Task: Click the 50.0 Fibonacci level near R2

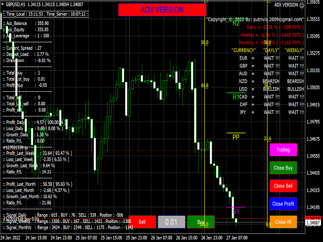Action: (x=205, y=42)
